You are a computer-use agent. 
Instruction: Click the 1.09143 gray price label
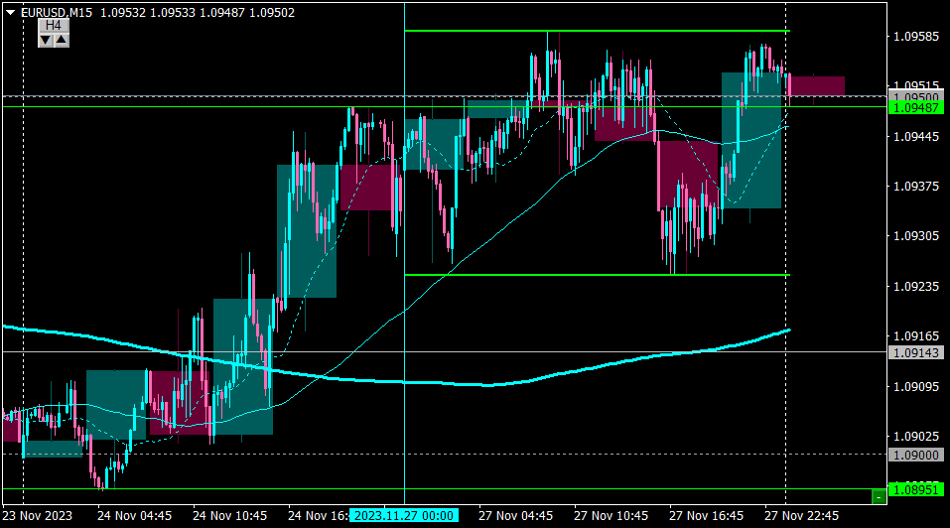pos(916,352)
